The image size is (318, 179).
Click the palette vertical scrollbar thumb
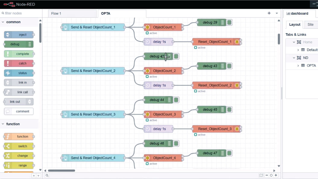pyautogui.click(x=40, y=33)
